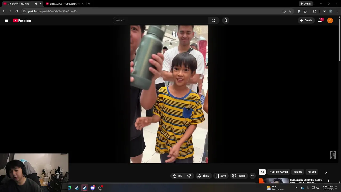
Task: Go back in browser history
Action: 4,11
